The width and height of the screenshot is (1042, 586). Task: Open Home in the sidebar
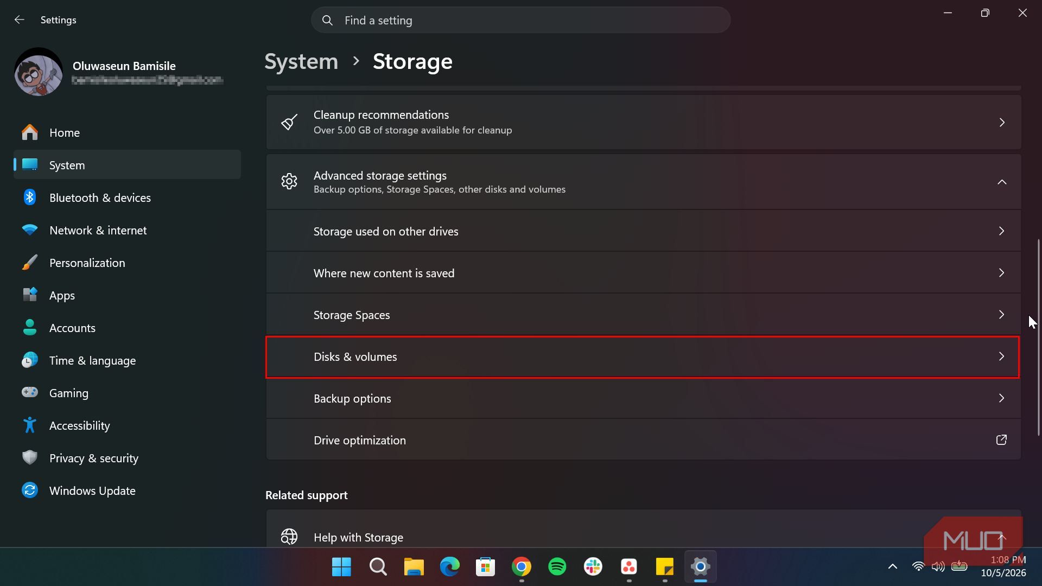point(127,132)
